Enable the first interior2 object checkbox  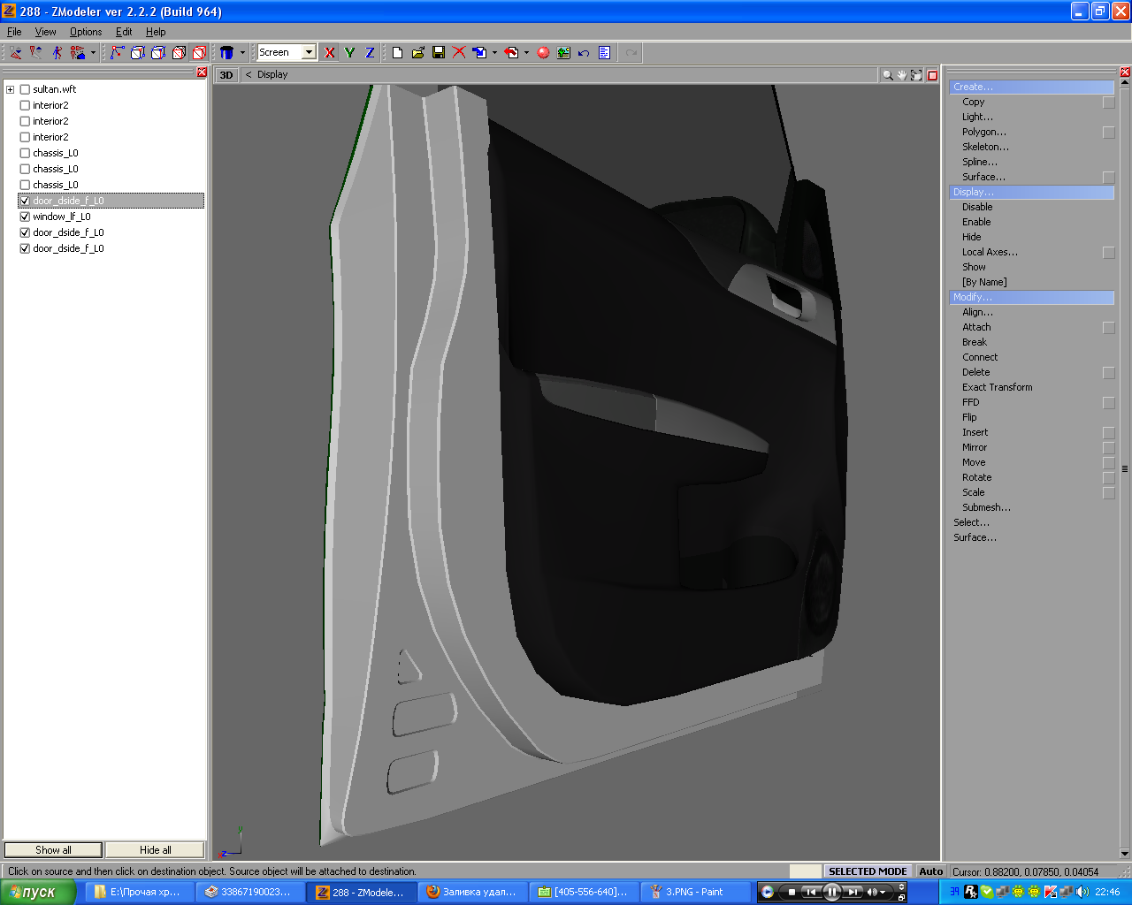[x=25, y=105]
